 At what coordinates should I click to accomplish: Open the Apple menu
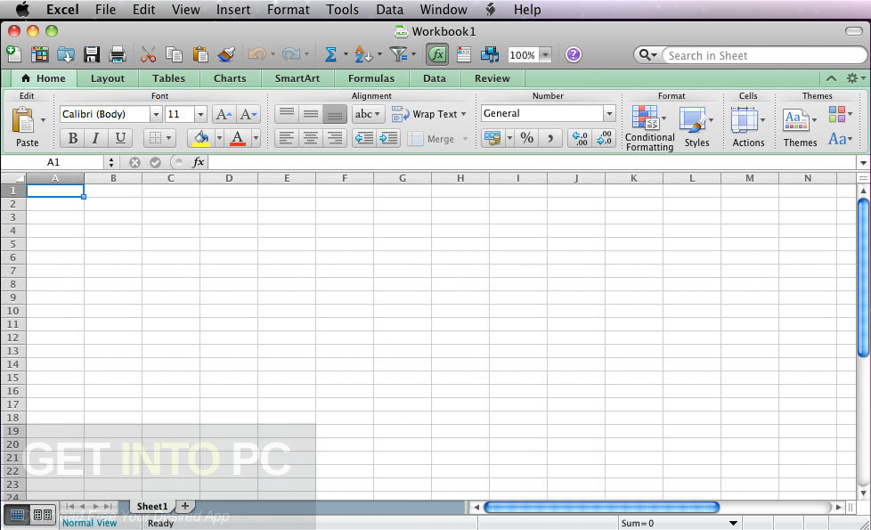click(22, 10)
